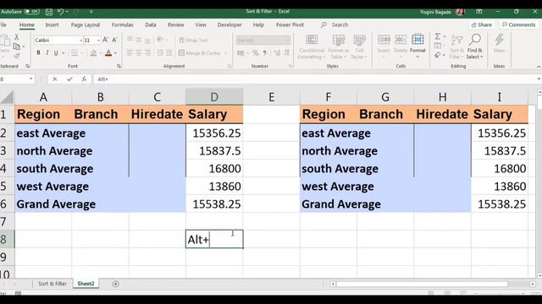
Task: Open the Page Layout ribbon tab
Action: 86,24
